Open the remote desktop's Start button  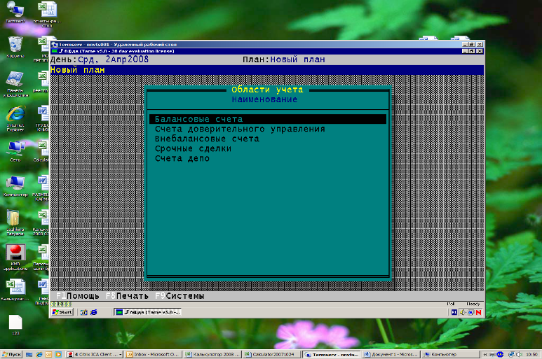pos(62,312)
